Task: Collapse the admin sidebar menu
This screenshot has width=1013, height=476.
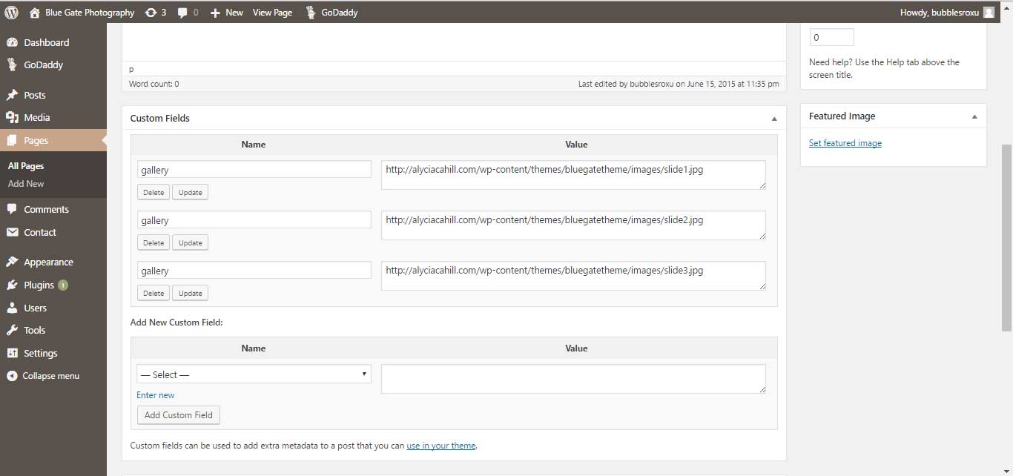Action: coord(50,376)
